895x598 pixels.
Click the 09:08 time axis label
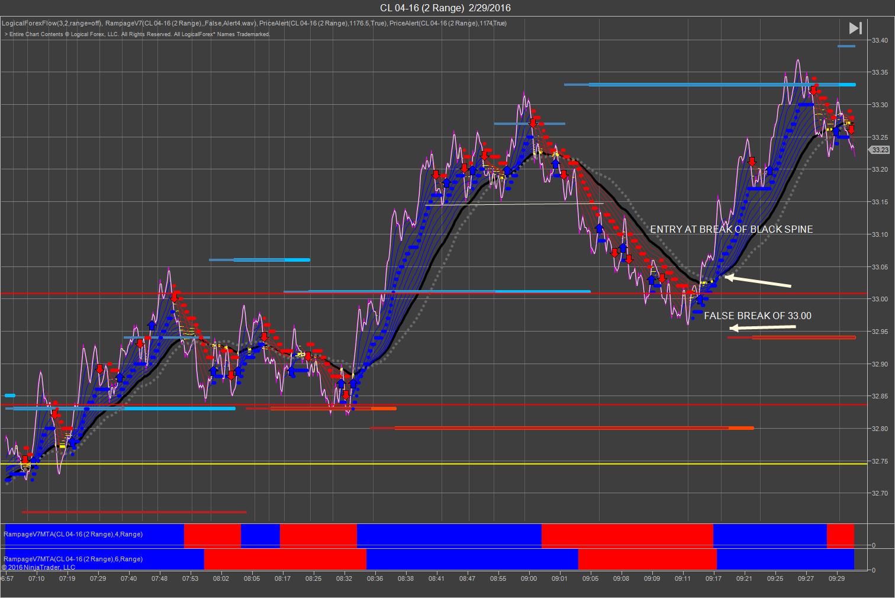pos(622,578)
